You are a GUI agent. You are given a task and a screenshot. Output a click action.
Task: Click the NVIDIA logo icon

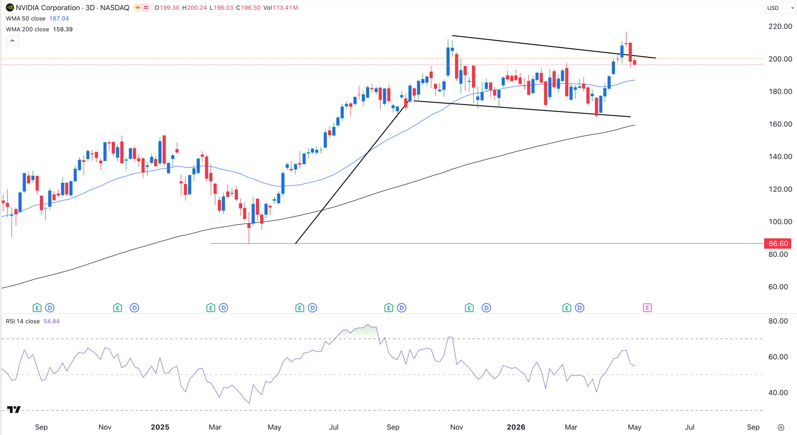(x=10, y=7)
